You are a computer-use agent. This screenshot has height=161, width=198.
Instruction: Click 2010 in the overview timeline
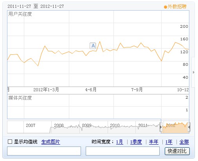point(115,125)
